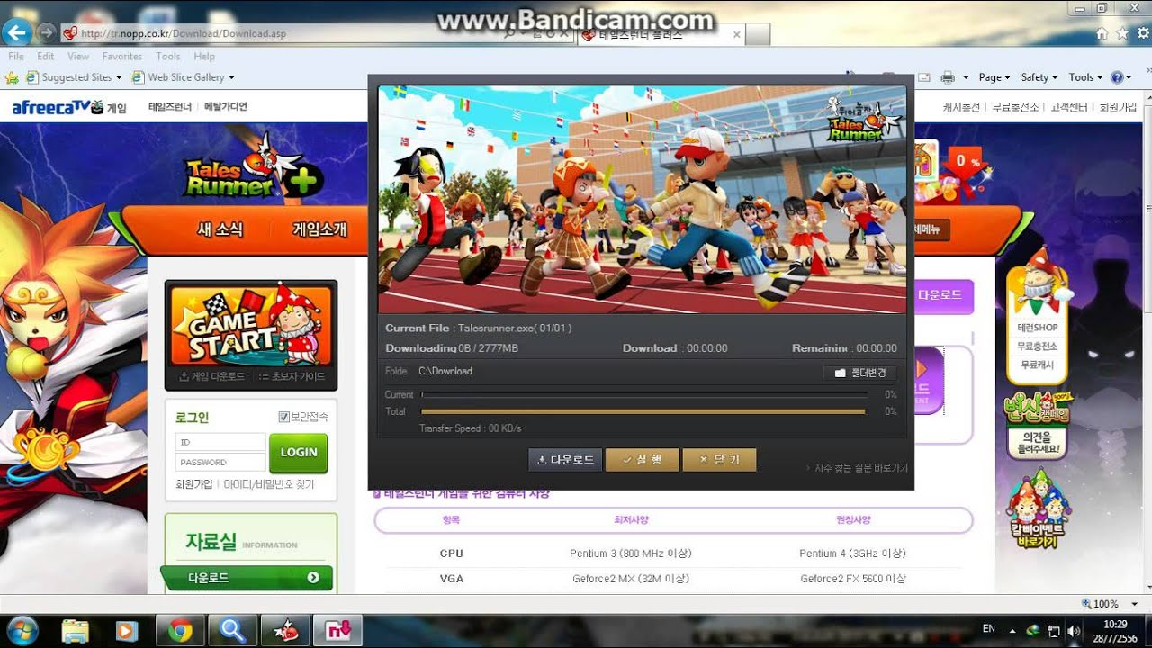Select the 게임소개 navigation tab

tap(319, 229)
